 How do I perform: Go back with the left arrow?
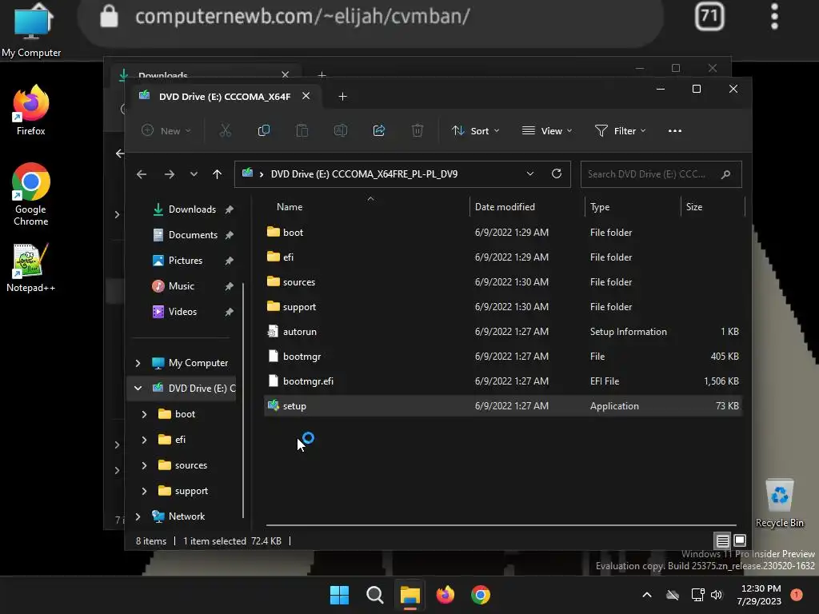tap(142, 173)
